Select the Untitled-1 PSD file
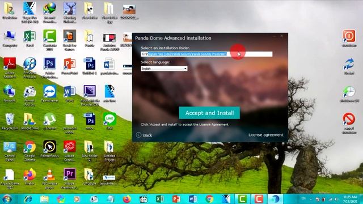Image resolution: width=363 pixels, height=204 pixels. tap(90, 66)
